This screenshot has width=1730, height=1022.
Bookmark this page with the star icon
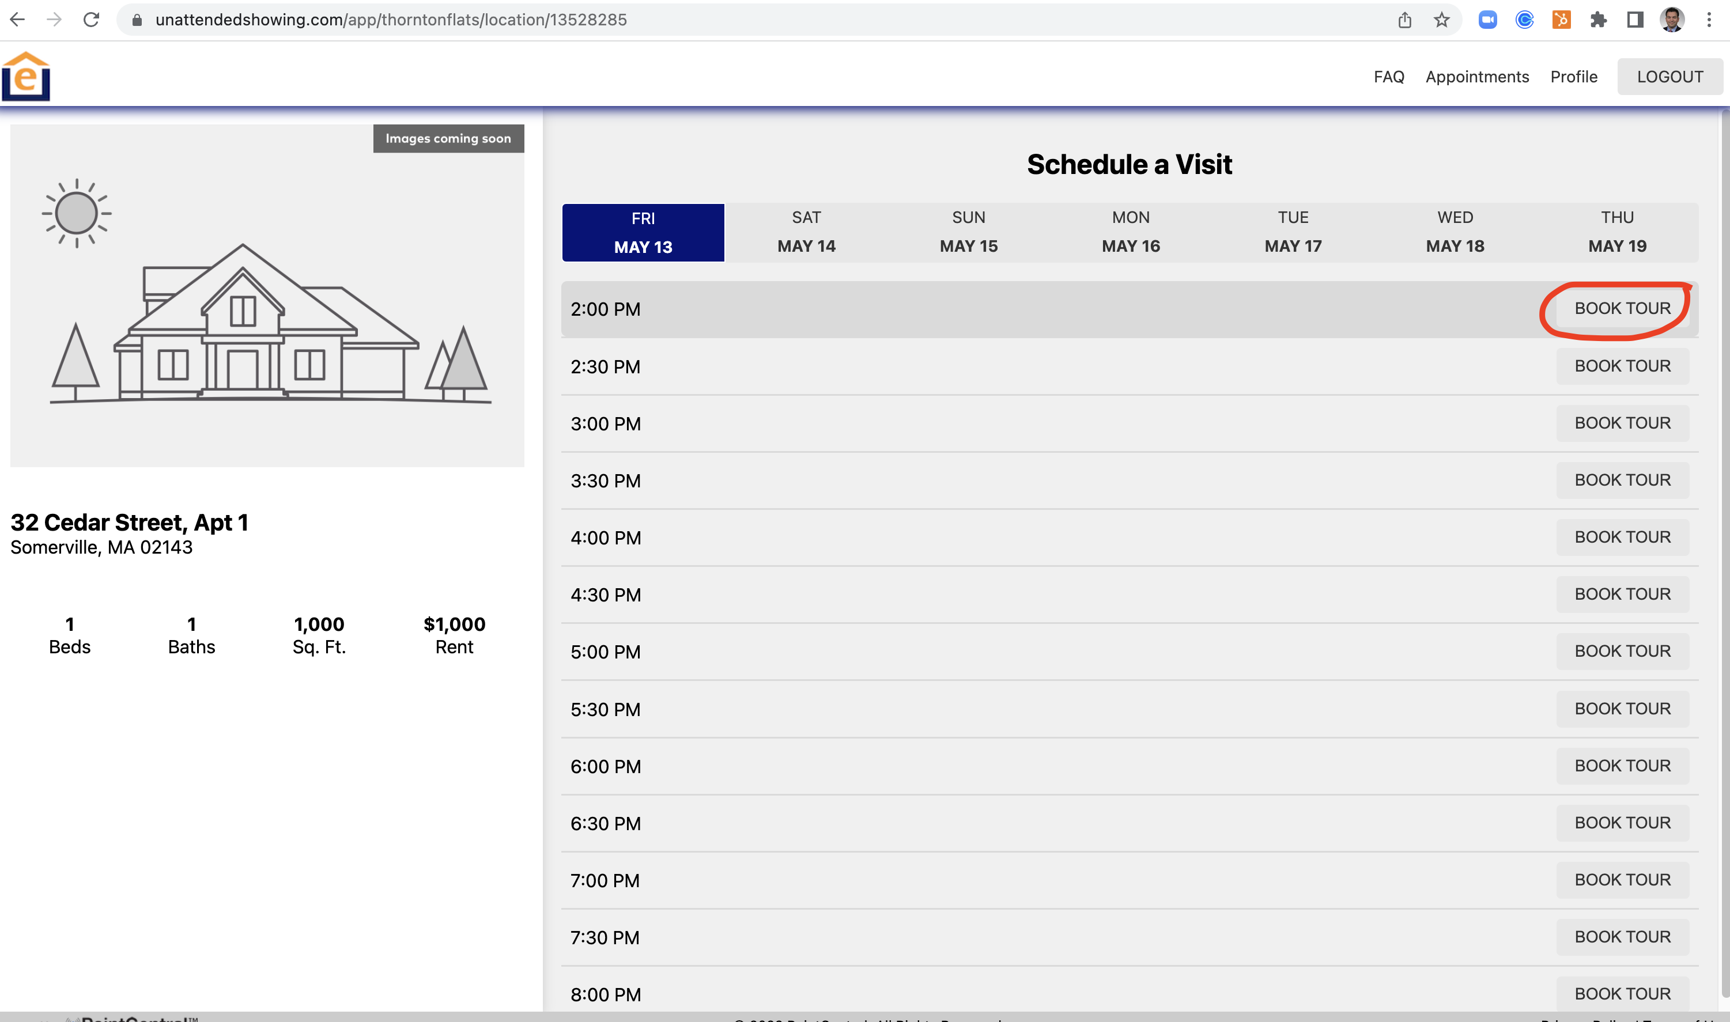point(1441,20)
